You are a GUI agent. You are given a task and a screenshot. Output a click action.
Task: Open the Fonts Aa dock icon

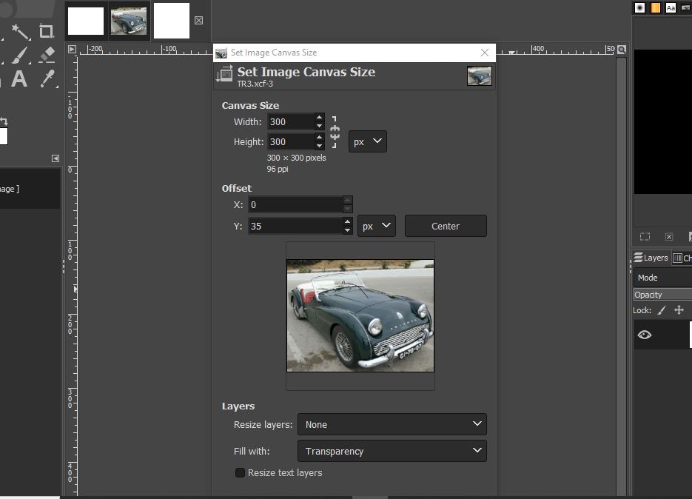(x=671, y=7)
